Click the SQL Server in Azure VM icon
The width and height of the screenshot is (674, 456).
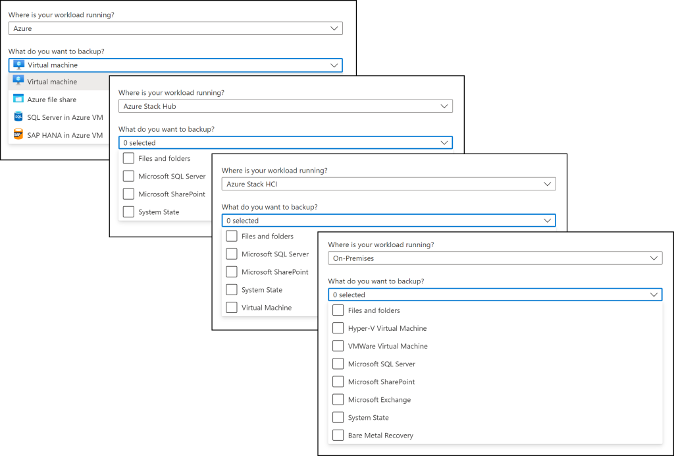click(x=18, y=117)
